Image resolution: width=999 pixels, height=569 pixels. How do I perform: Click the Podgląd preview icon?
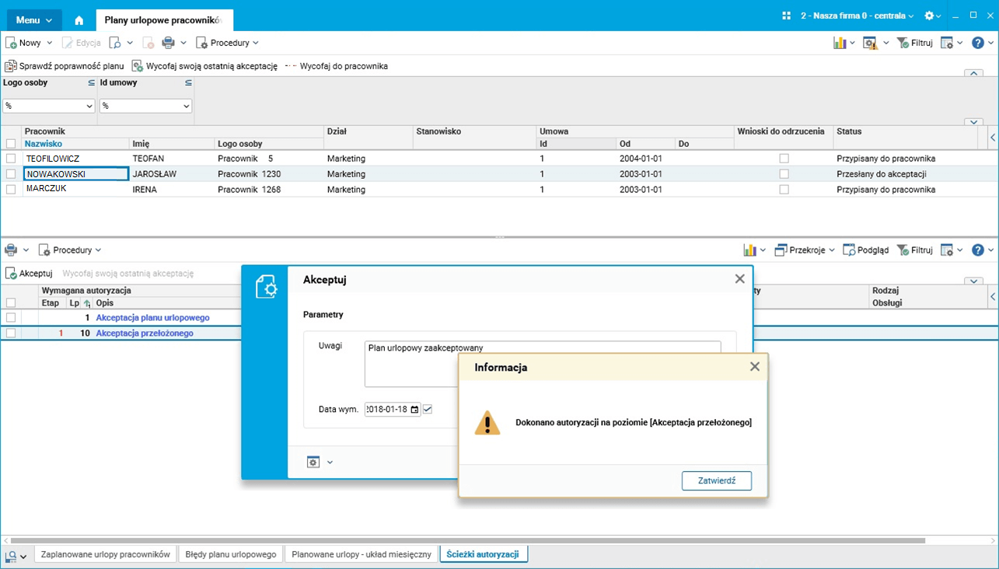click(849, 250)
